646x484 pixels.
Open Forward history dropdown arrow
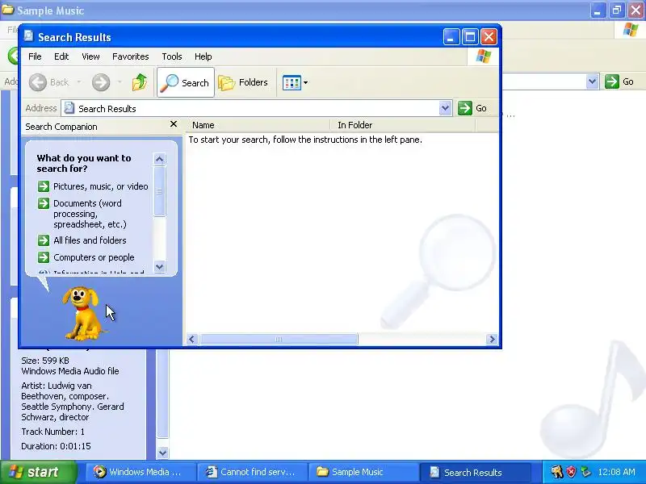[x=120, y=82]
